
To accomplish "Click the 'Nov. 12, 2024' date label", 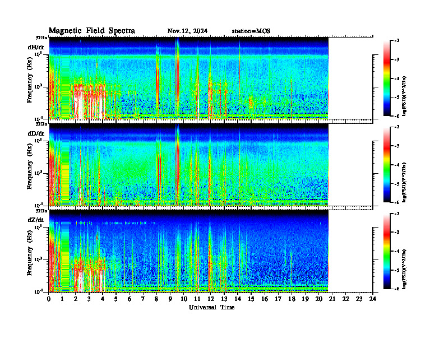I will click(187, 31).
